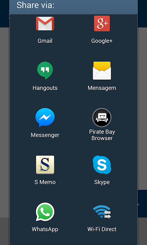Open the Hangouts icon

click(x=45, y=70)
